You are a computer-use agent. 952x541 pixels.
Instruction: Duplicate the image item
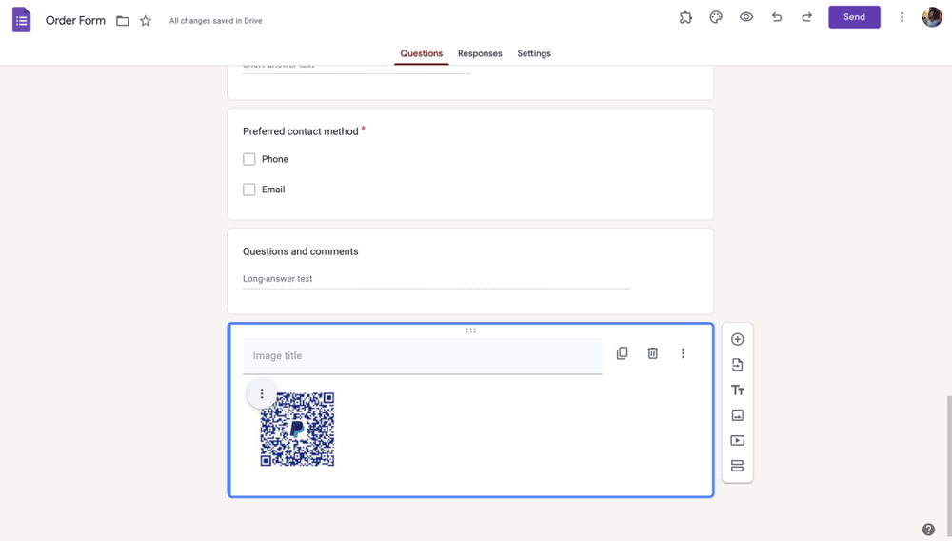(x=622, y=353)
